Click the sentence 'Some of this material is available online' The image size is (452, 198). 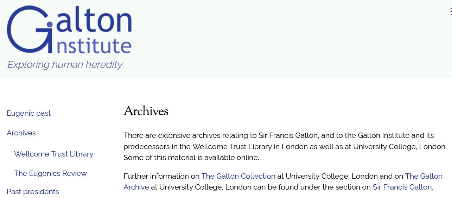pyautogui.click(x=191, y=158)
